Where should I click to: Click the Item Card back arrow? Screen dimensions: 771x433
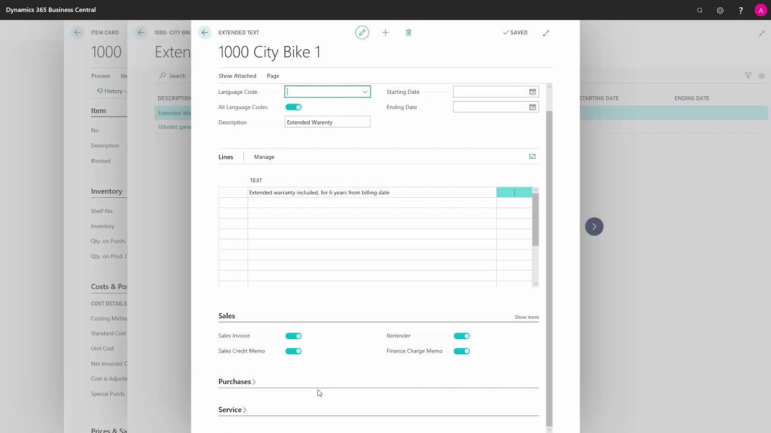pos(77,32)
